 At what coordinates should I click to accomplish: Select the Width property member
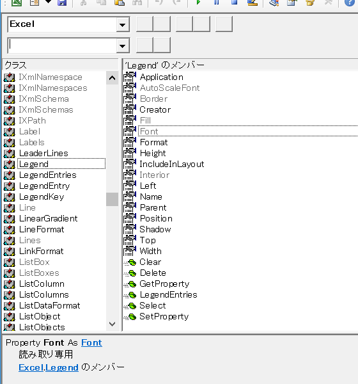[x=150, y=251]
